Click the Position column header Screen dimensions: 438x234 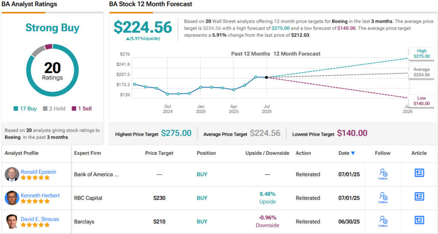pos(206,153)
